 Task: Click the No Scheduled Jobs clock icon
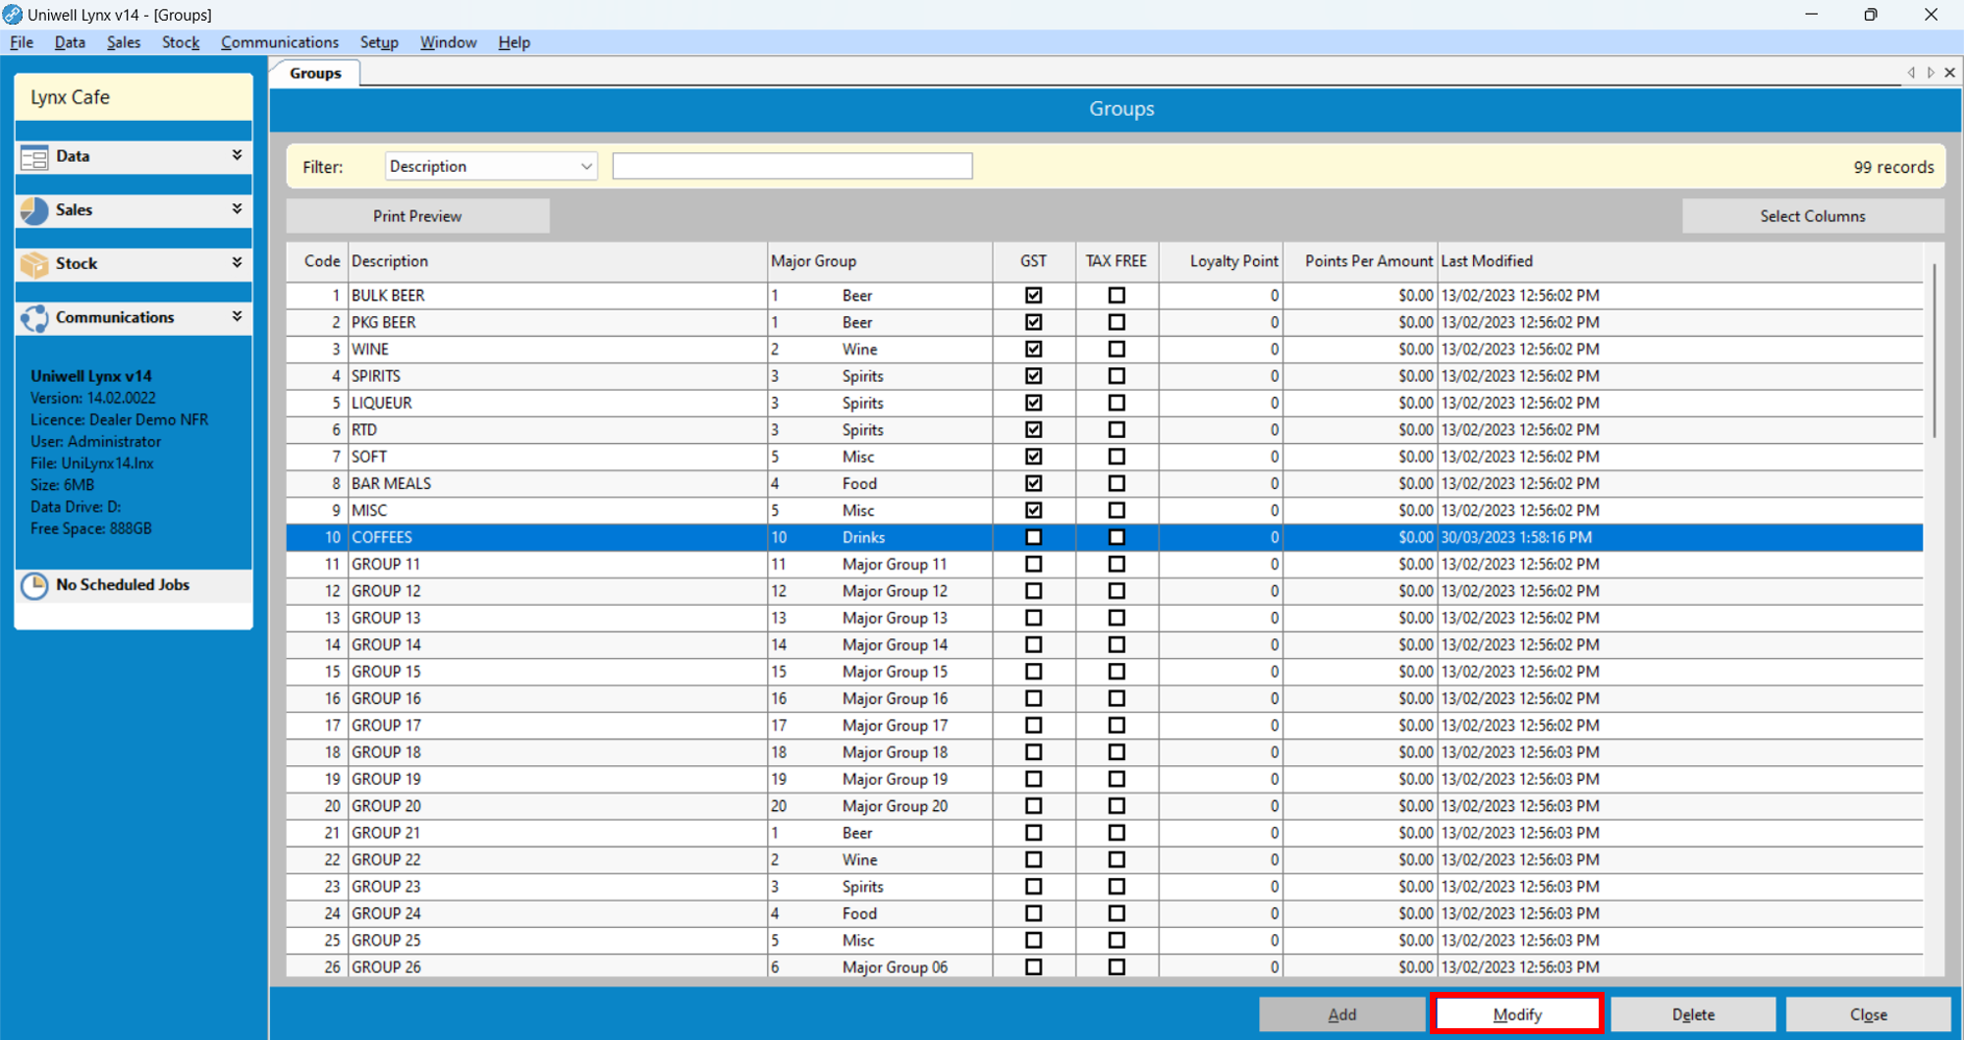pyautogui.click(x=34, y=585)
